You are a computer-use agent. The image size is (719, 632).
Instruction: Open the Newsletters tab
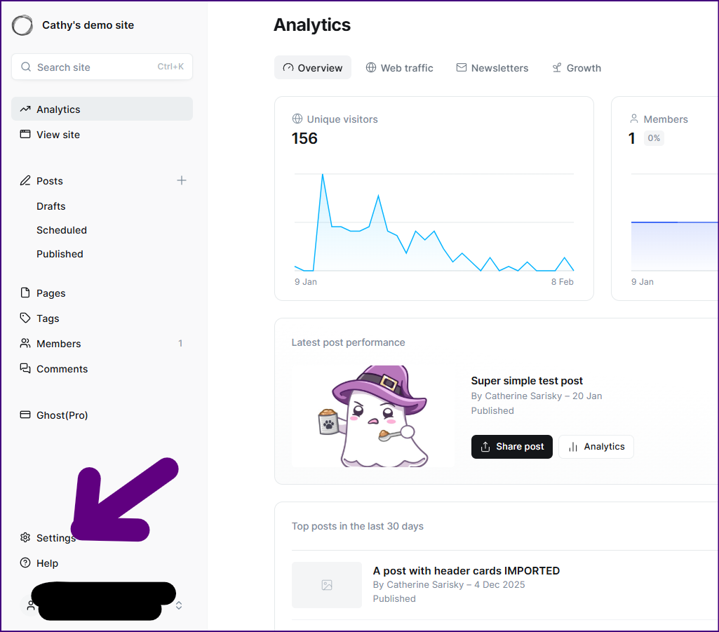point(492,68)
